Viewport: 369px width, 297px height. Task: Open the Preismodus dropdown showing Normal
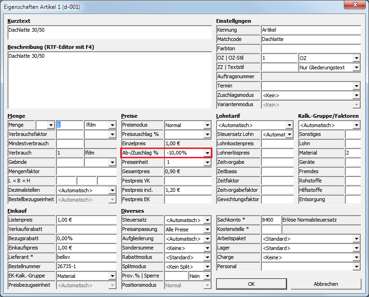(207, 125)
